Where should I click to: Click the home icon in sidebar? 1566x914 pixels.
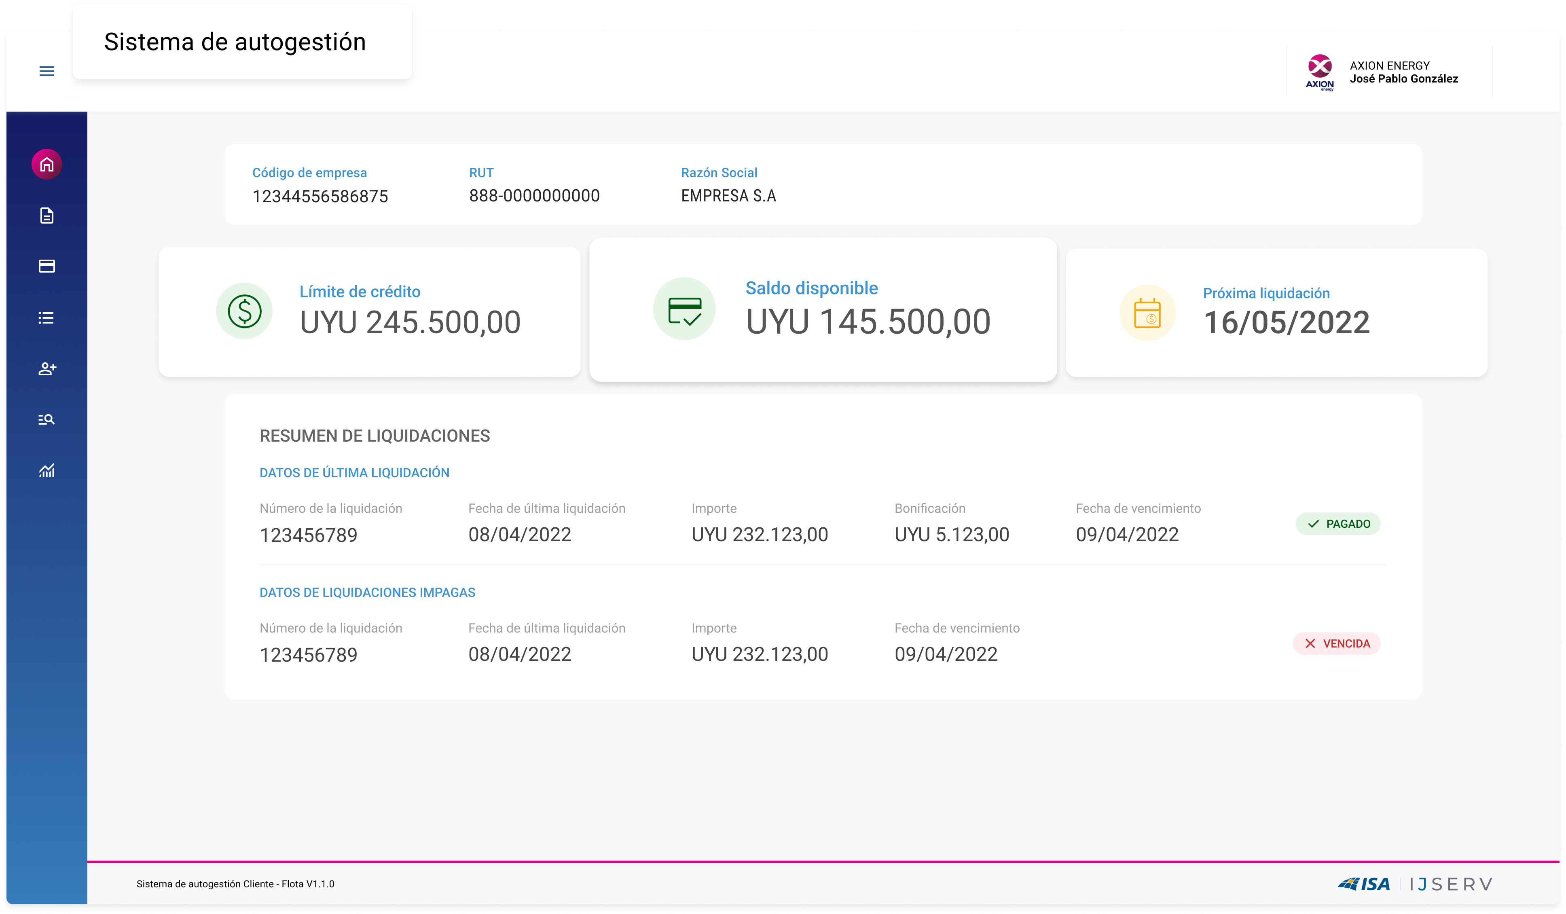pyautogui.click(x=47, y=165)
